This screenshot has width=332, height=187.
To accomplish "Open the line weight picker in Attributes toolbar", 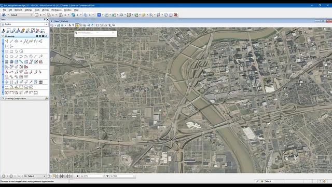I will click(61, 15).
